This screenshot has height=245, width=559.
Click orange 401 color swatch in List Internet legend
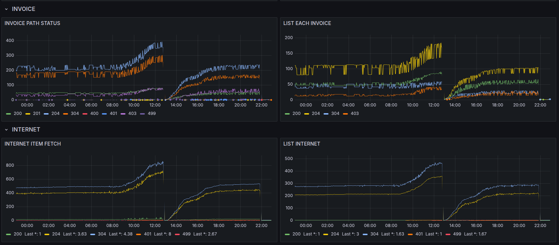tap(410, 234)
